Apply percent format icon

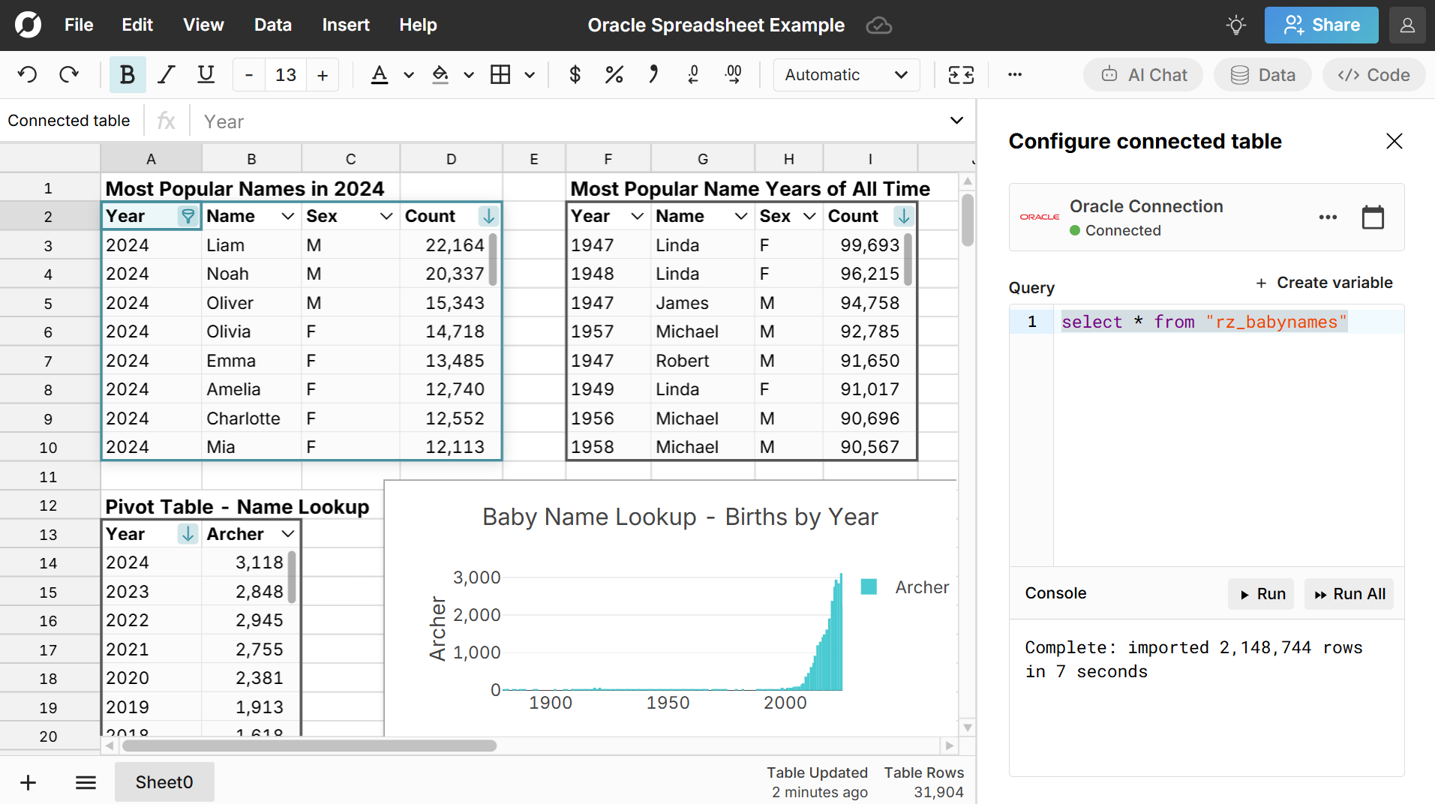point(614,75)
